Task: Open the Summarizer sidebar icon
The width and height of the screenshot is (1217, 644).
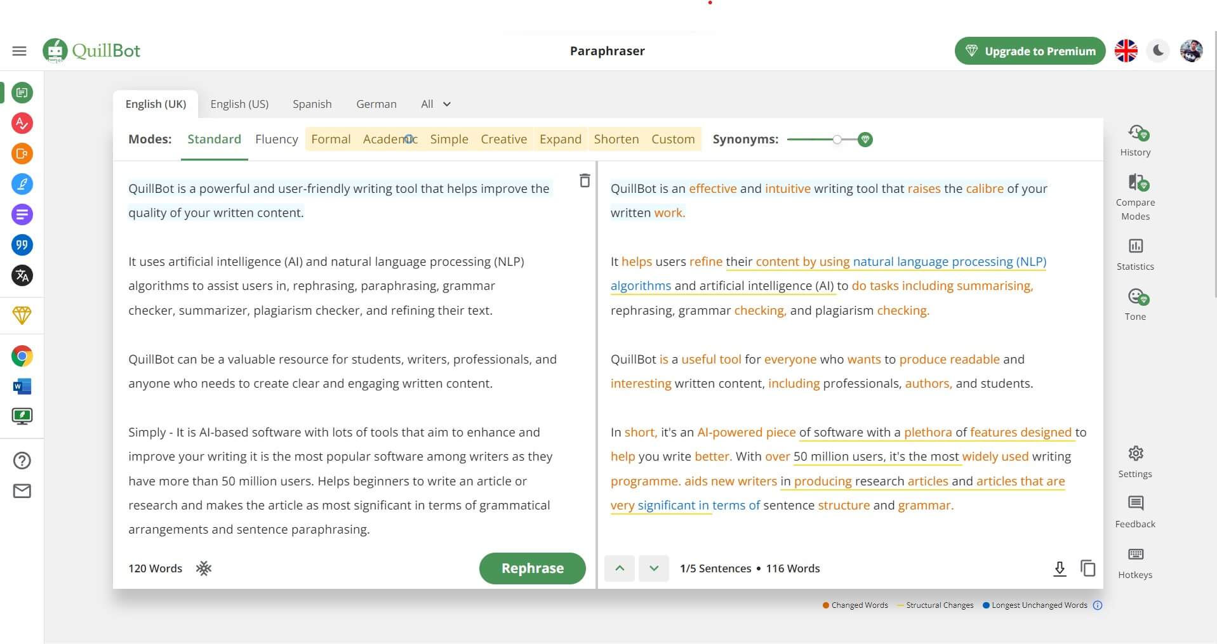Action: (x=22, y=214)
